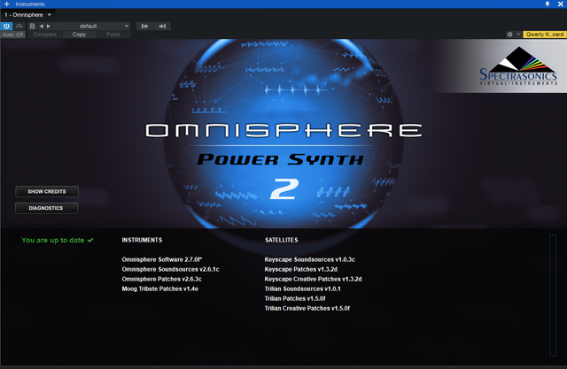The width and height of the screenshot is (567, 369).
Task: Open the gear settings icon
Action: click(x=510, y=35)
